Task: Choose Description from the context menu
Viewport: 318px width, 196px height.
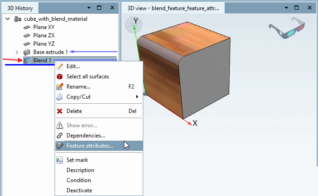Action: click(99, 170)
